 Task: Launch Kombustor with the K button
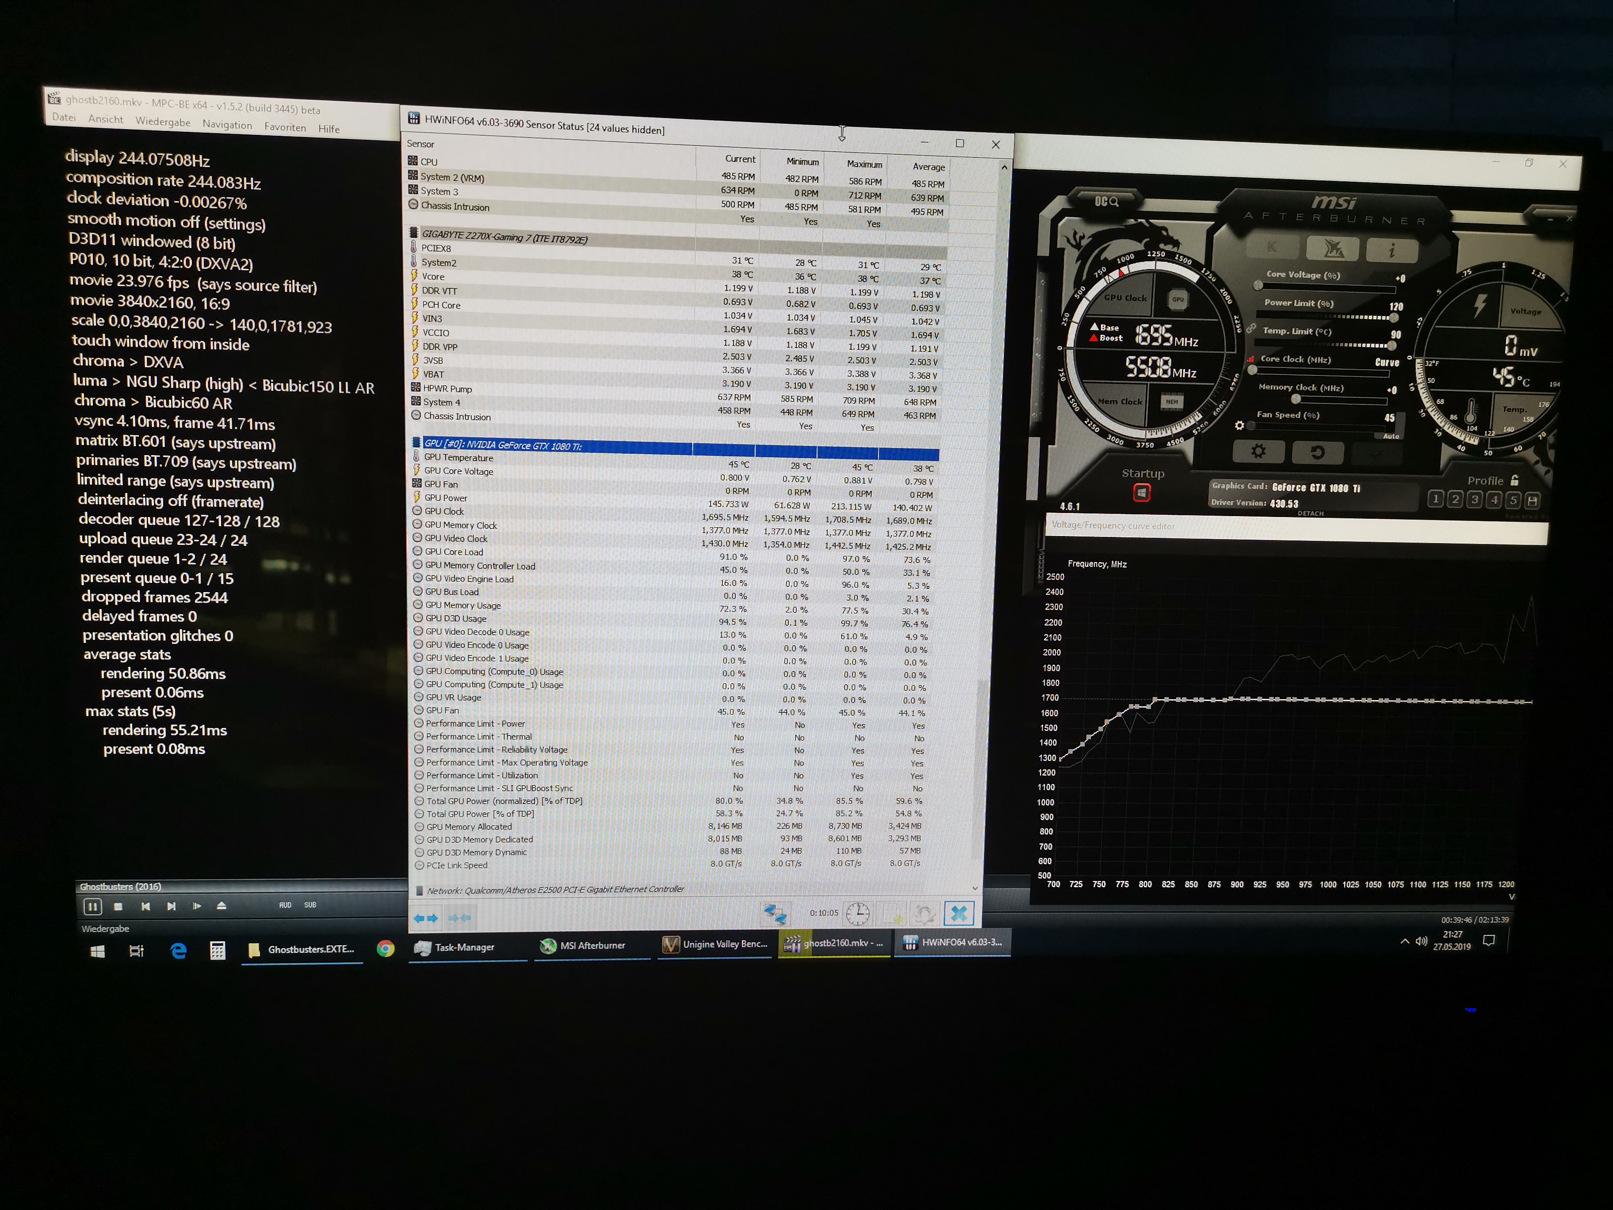1272,247
